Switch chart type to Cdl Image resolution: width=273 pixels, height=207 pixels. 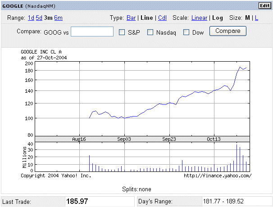coord(162,18)
